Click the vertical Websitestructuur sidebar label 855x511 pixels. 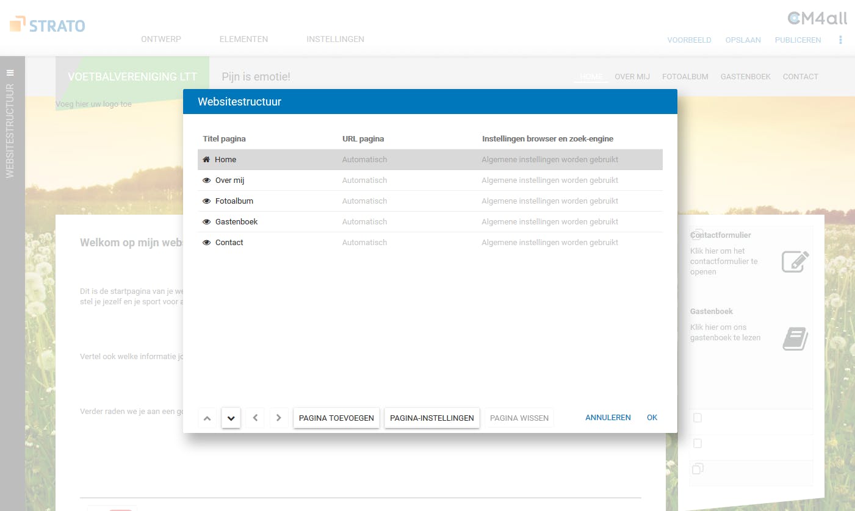(10, 131)
